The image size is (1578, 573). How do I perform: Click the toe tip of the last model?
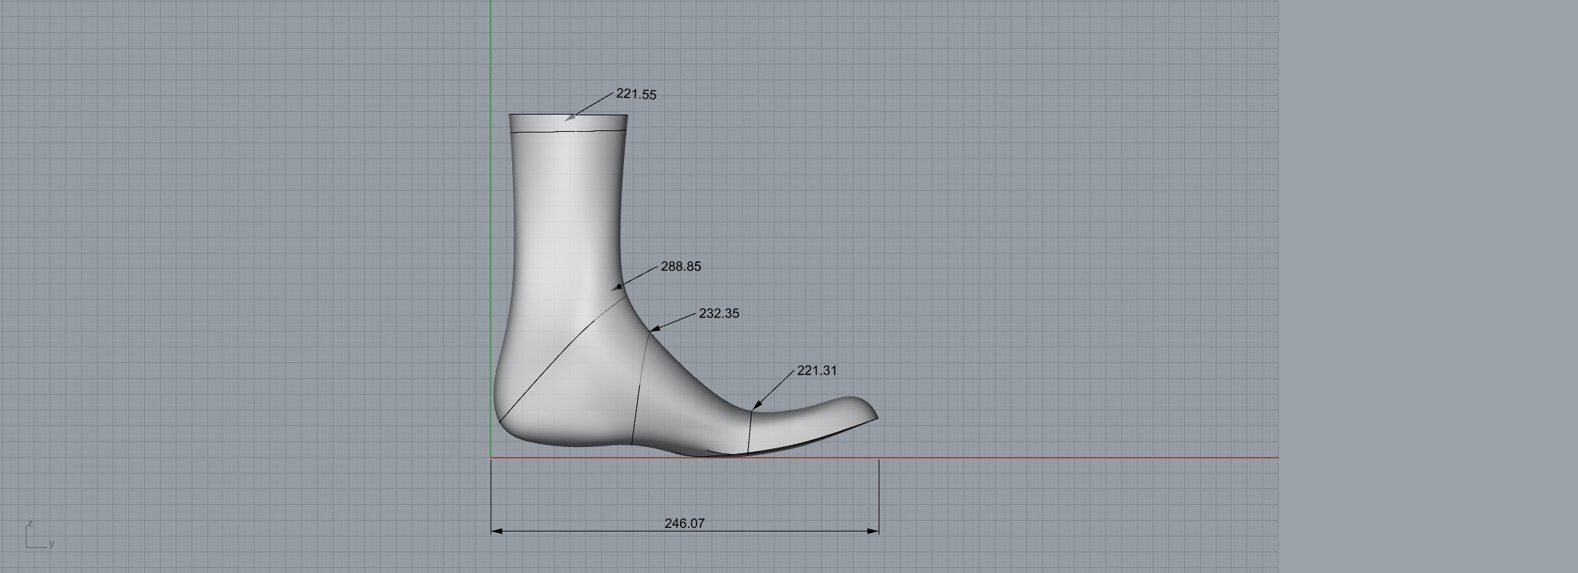click(x=876, y=416)
